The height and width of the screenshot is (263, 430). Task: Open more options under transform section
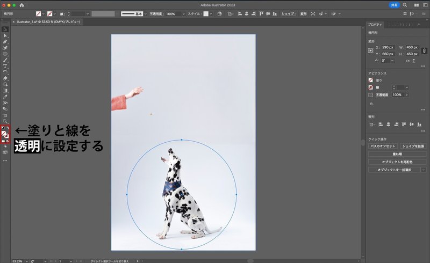(x=423, y=67)
